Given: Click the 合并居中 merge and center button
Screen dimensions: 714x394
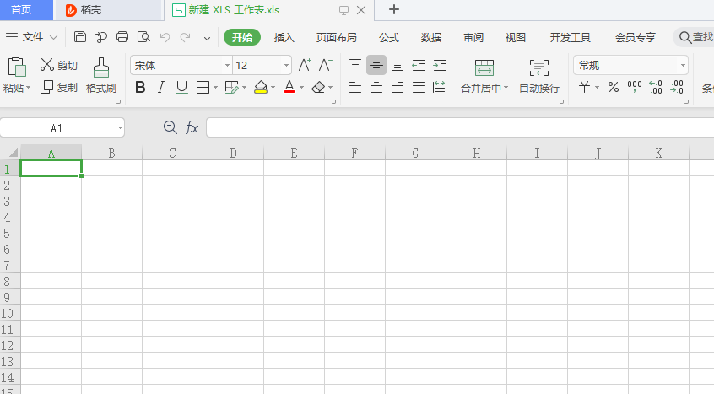Looking at the screenshot, I should 484,76.
